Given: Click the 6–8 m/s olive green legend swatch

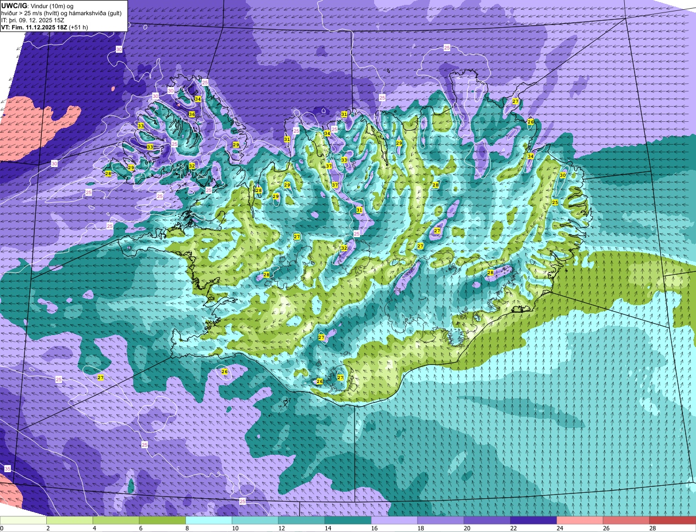Looking at the screenshot, I should 163,520.
